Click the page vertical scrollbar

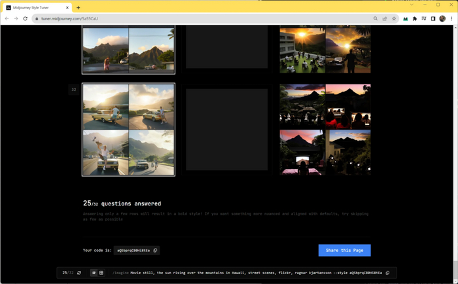pyautogui.click(x=455, y=154)
